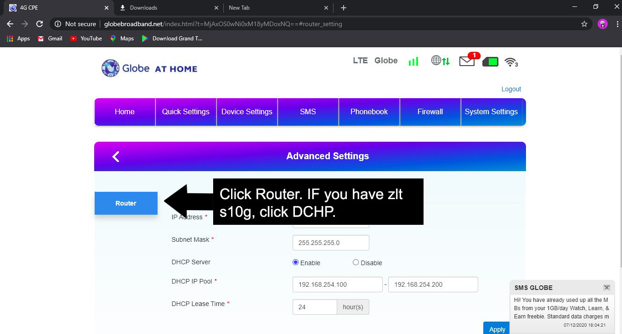
Task: Click the DHCP IP Pool start field
Action: [337, 284]
